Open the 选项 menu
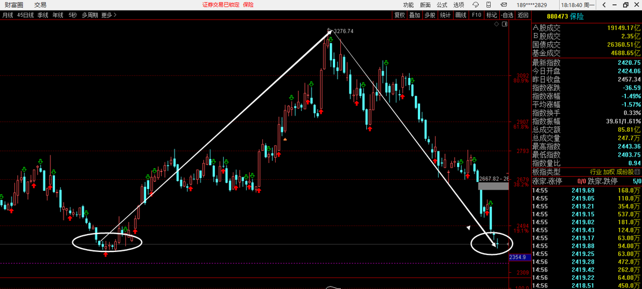642x289 pixels. [x=459, y=5]
